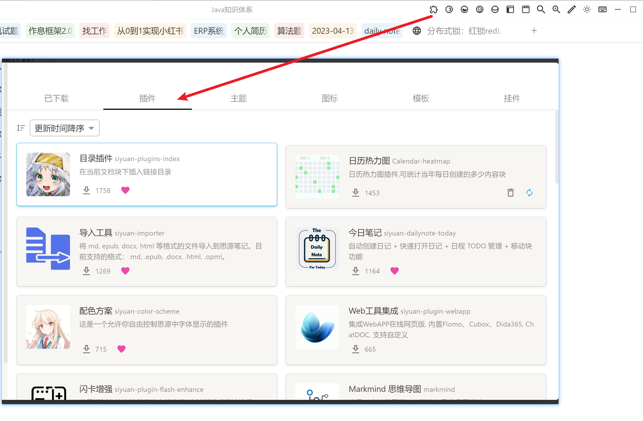Open the 更新时间降序 sort dropdown
Viewport: 643px width, 421px height.
coord(64,128)
